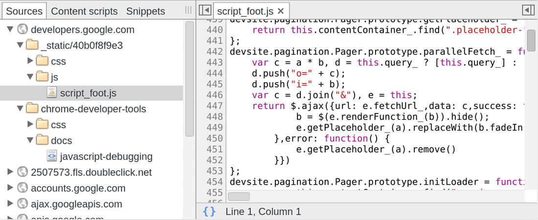538x220 pixels.
Task: Click the chrome-developer-tools folder icon
Action: tap(32, 109)
